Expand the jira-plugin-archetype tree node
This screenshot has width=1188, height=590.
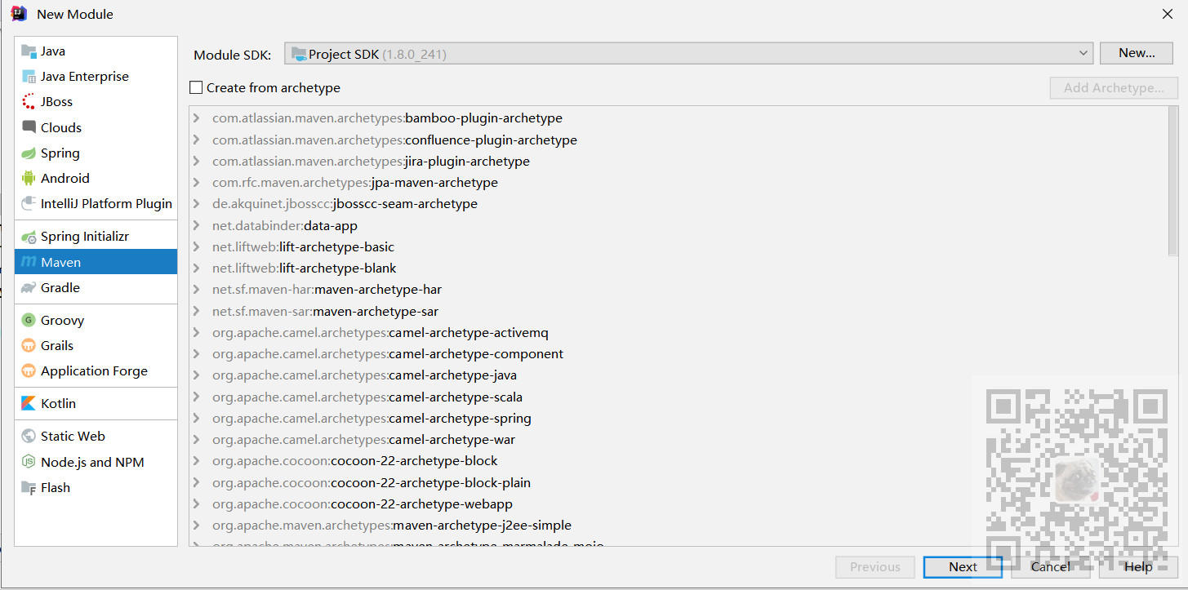[197, 162]
